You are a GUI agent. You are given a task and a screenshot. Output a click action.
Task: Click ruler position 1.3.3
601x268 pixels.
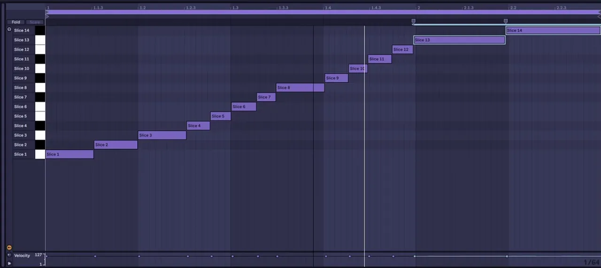(283, 8)
